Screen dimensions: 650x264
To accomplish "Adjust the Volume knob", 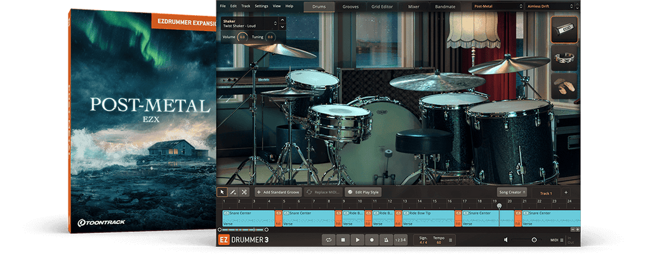I will click(242, 37).
